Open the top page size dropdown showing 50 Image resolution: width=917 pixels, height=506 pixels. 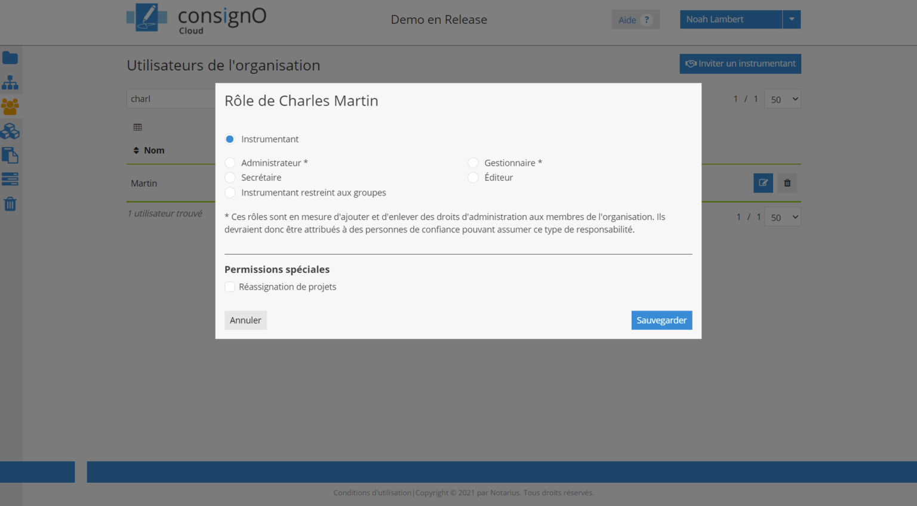point(783,99)
